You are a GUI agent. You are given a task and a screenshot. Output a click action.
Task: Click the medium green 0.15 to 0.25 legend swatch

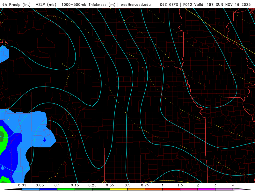click(84, 189)
